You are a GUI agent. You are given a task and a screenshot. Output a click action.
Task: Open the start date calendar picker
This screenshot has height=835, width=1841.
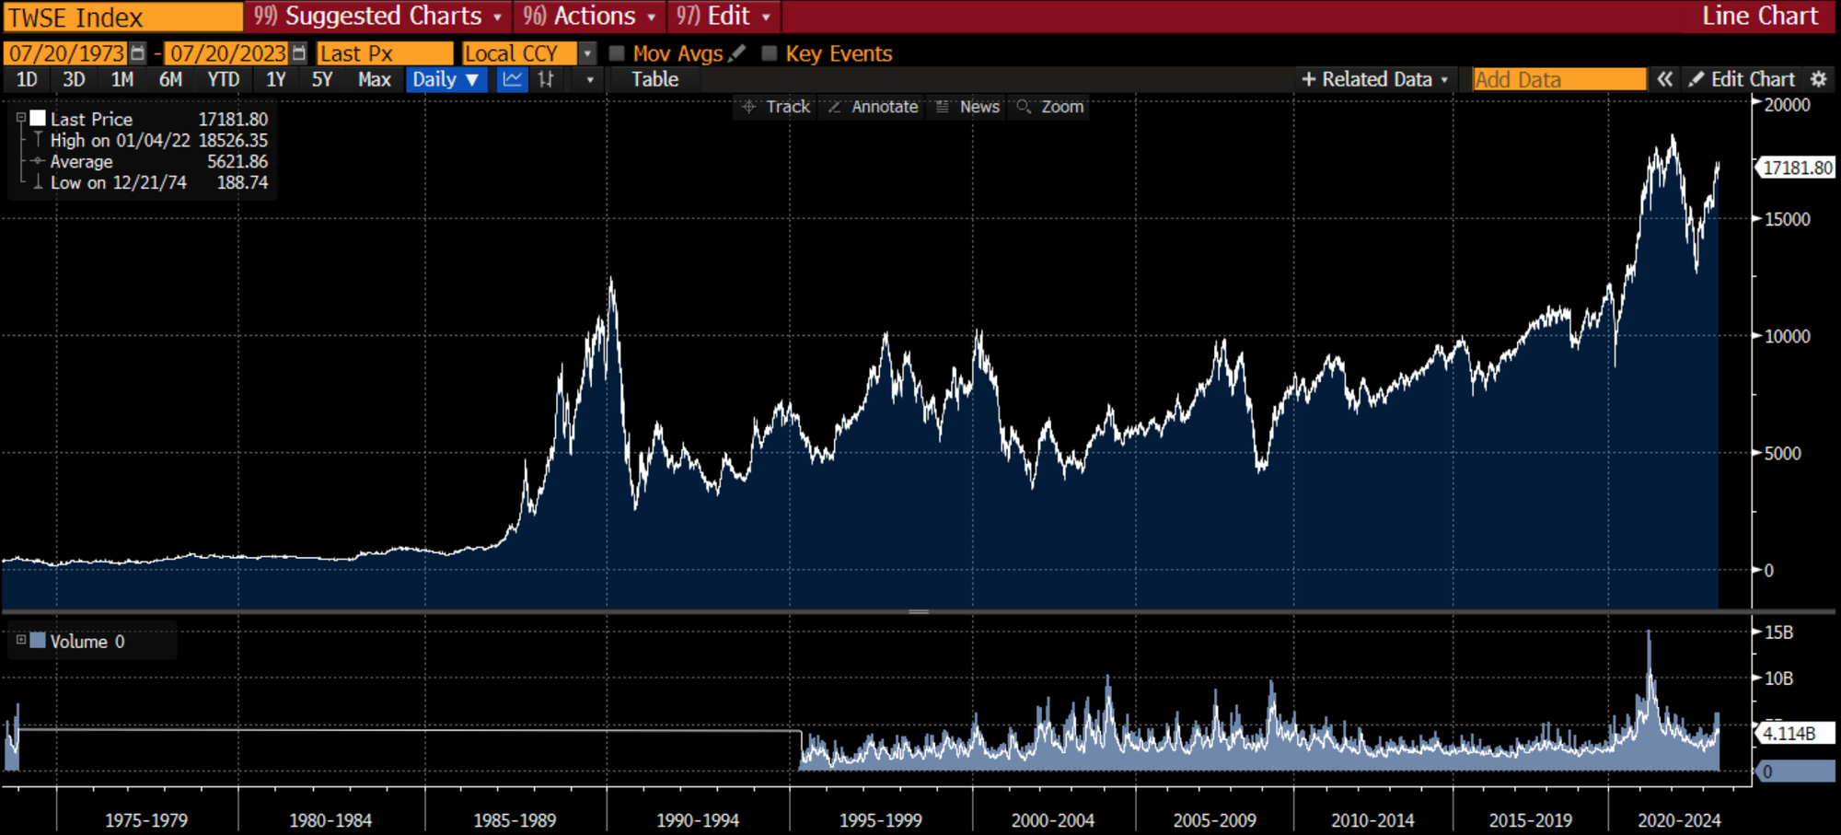click(x=138, y=53)
